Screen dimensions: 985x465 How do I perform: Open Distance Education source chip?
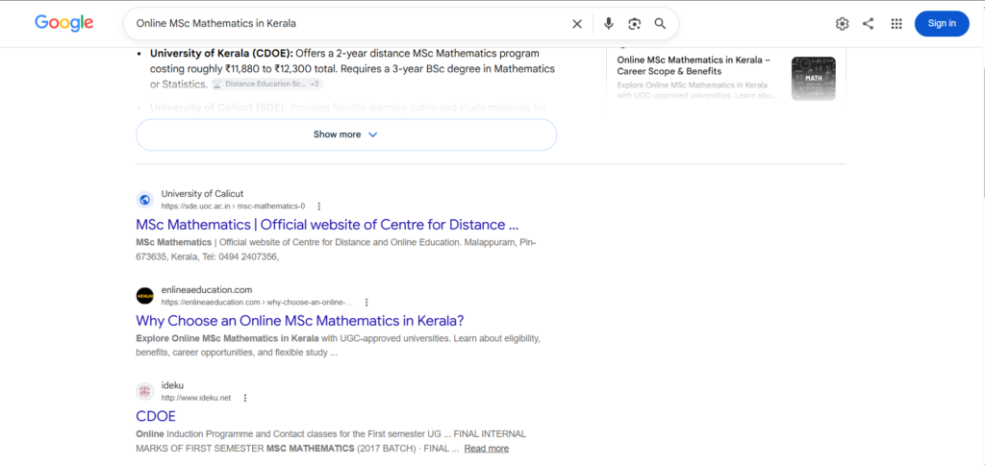[267, 84]
